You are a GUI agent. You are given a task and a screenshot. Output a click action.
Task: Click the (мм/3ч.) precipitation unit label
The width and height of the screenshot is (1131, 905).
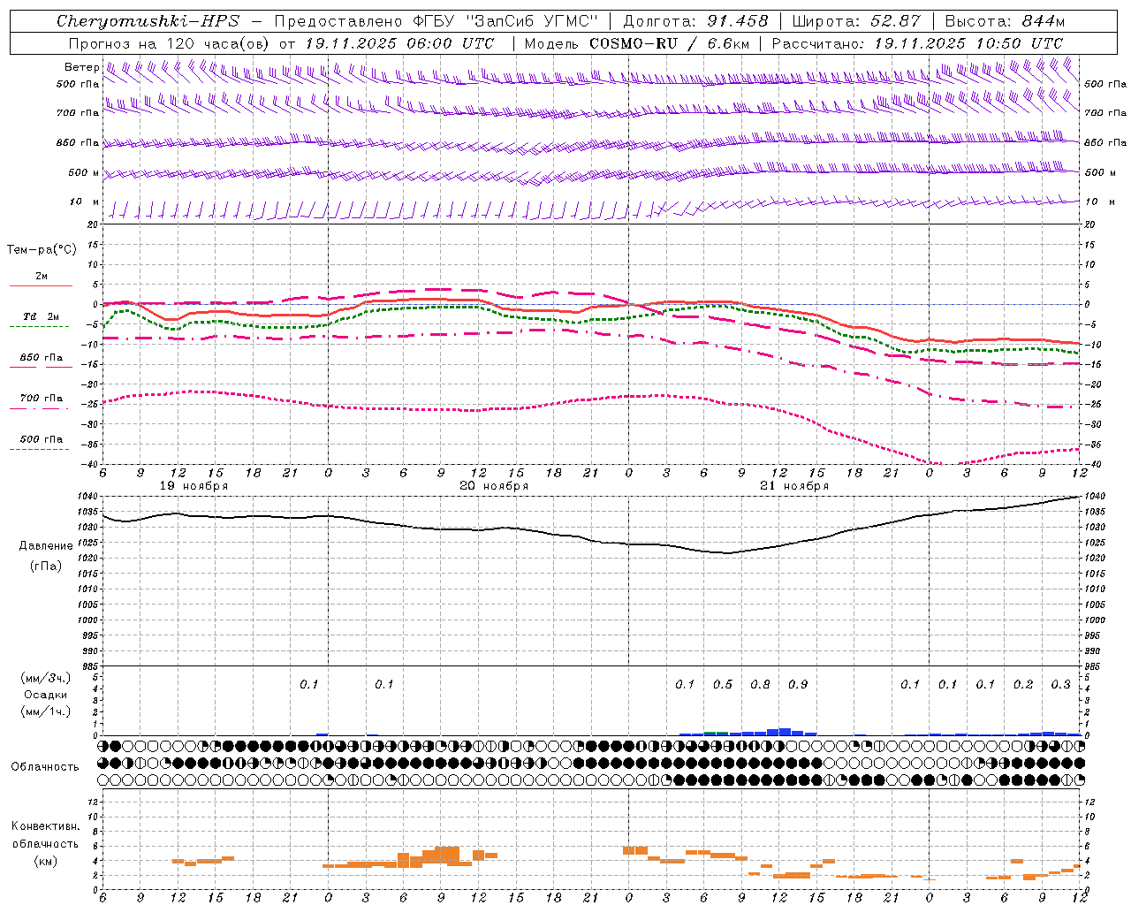point(45,678)
